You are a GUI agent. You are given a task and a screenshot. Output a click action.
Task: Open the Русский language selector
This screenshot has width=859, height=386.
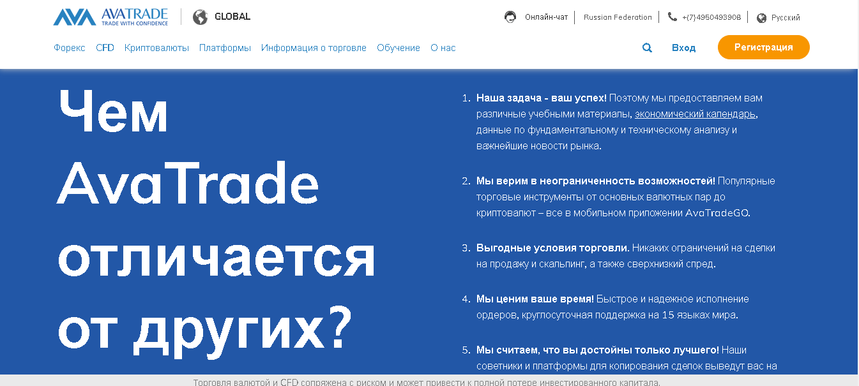(x=786, y=18)
